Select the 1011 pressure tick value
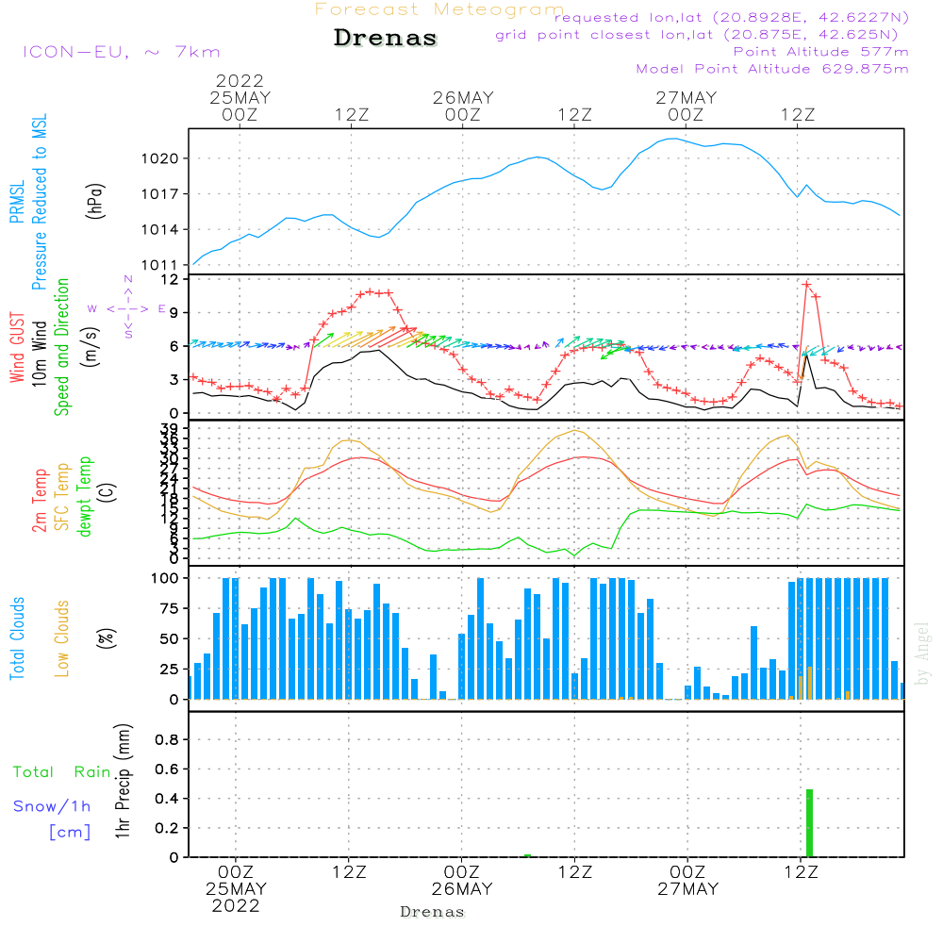The width and height of the screenshot is (943, 943). [x=160, y=265]
